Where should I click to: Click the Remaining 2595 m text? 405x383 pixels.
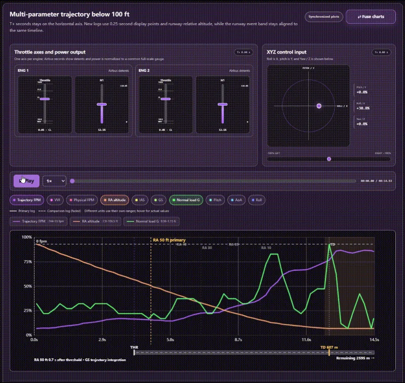tap(355, 358)
